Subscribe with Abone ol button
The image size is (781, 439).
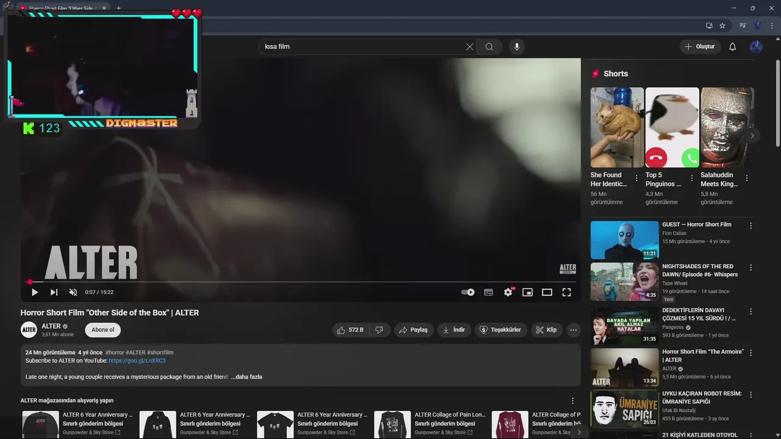click(103, 330)
